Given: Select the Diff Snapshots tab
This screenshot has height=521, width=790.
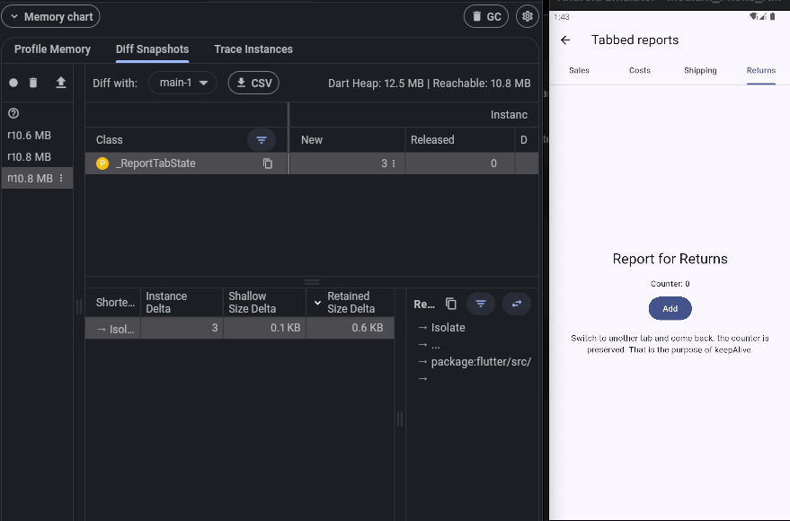Looking at the screenshot, I should pyautogui.click(x=152, y=49).
